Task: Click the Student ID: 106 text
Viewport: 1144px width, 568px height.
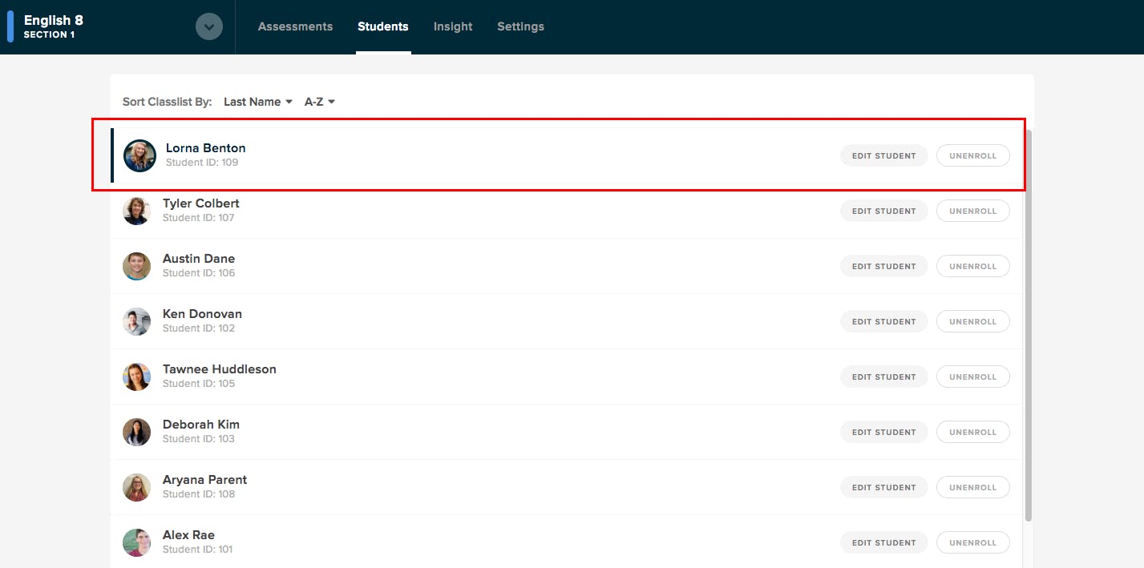Action: click(x=199, y=273)
